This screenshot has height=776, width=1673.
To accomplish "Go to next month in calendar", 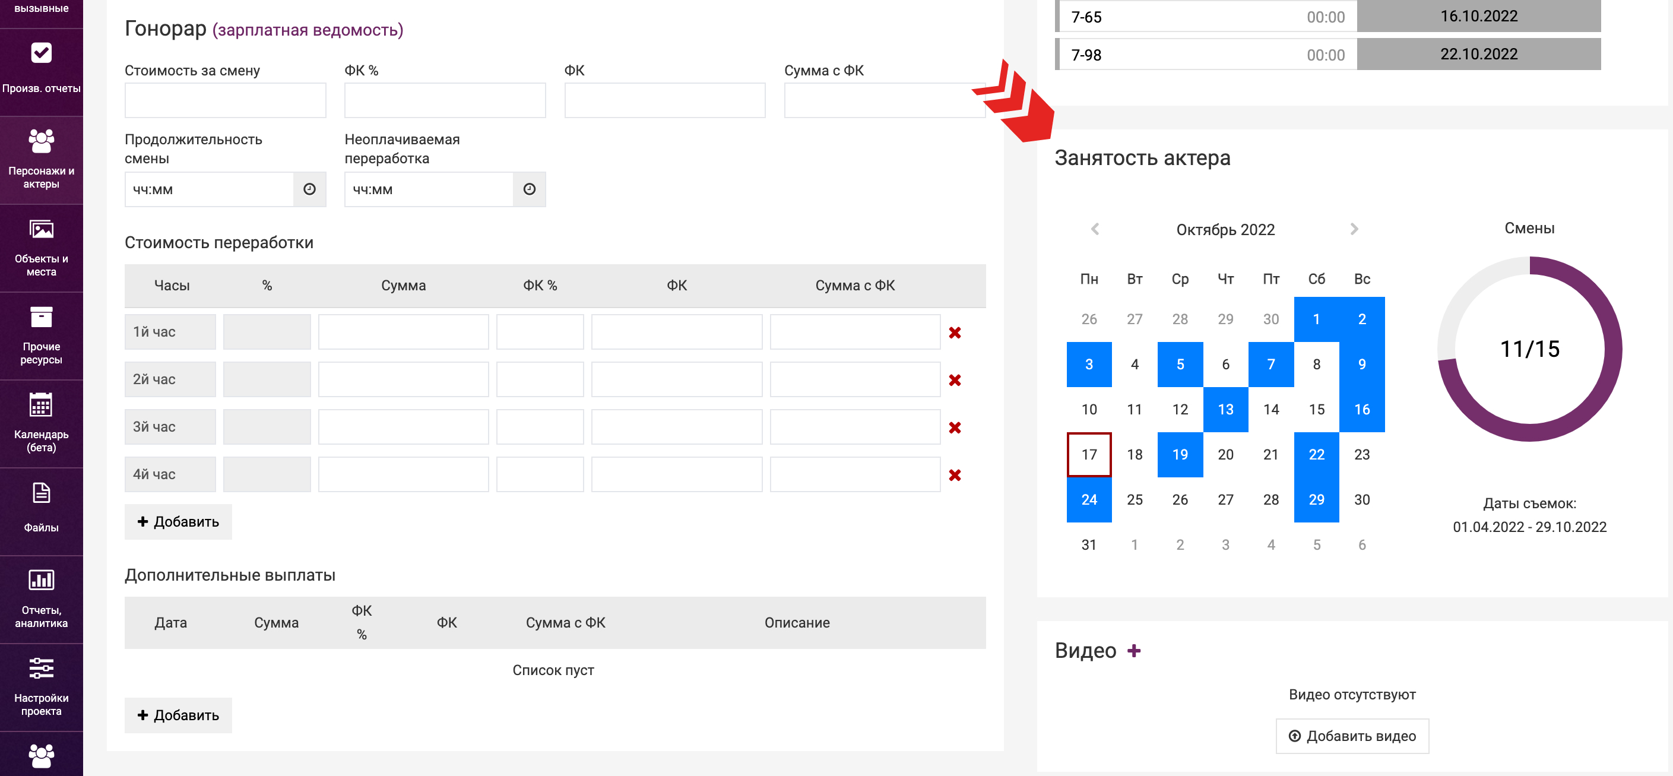I will (x=1354, y=229).
